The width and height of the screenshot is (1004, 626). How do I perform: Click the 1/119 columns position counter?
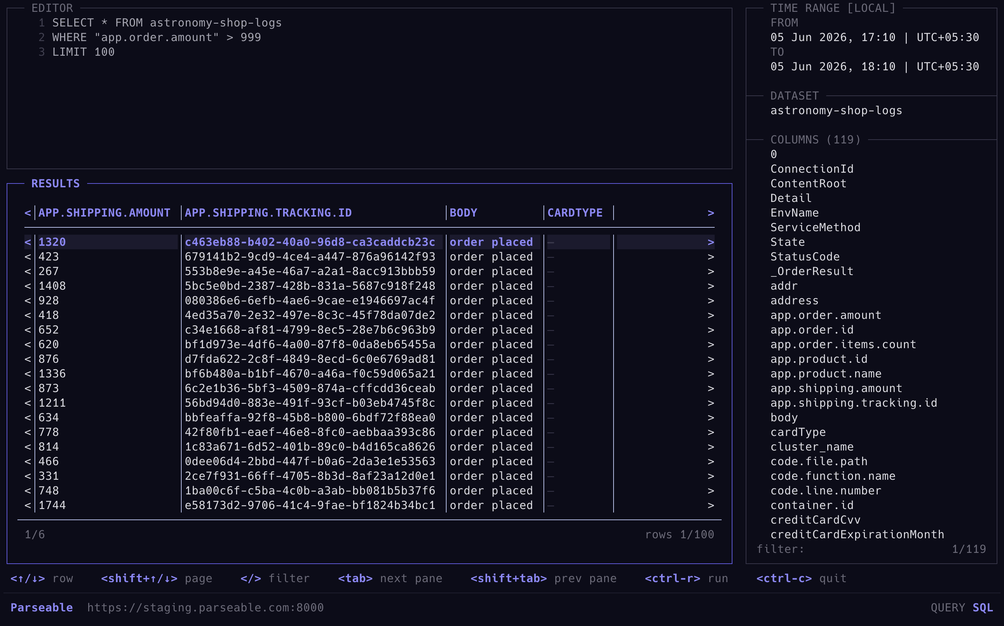tap(969, 549)
